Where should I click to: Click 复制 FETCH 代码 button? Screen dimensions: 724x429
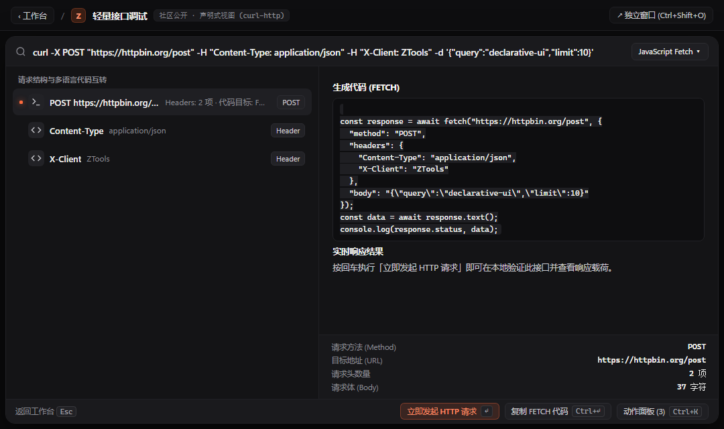[558, 412]
